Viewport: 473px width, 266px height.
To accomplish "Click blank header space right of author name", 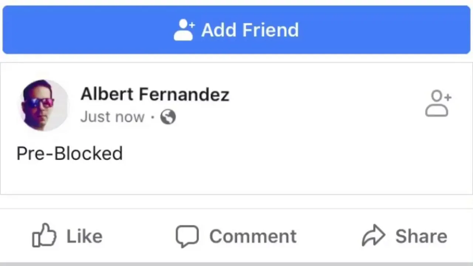I will tap(325, 95).
